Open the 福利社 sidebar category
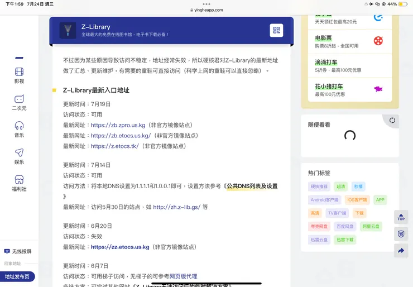The height and width of the screenshot is (287, 413). (x=19, y=184)
